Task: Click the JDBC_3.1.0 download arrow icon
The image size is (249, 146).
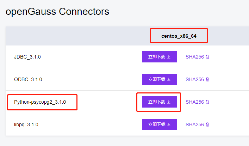Action: [169, 57]
